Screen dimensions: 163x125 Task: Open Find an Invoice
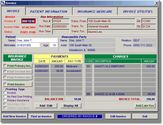tap(41, 116)
